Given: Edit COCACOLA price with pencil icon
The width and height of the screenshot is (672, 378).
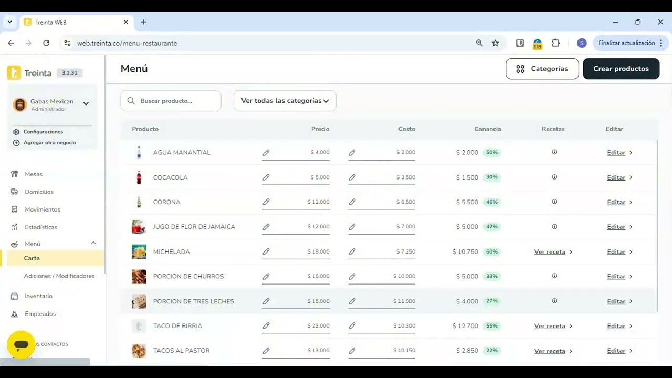Looking at the screenshot, I should (x=266, y=177).
